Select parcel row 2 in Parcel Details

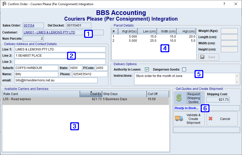(x=154, y=41)
